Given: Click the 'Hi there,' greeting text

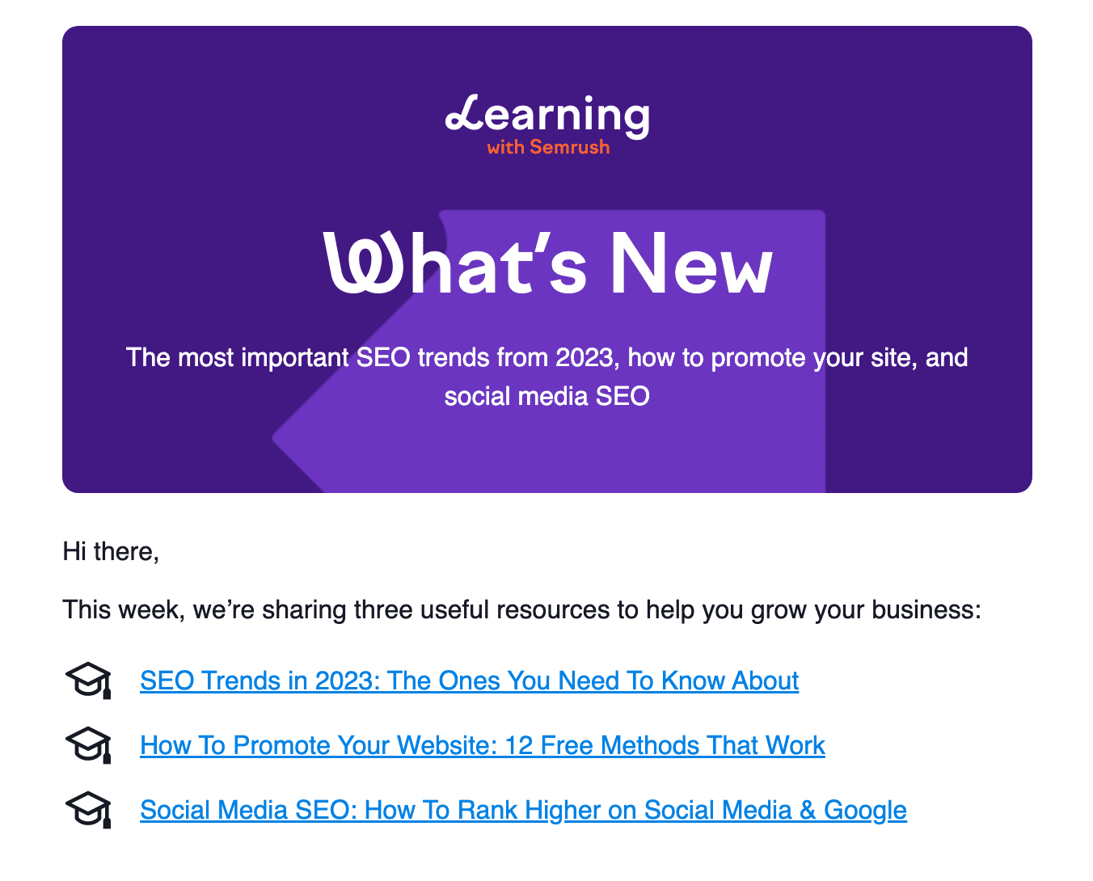Looking at the screenshot, I should point(111,551).
